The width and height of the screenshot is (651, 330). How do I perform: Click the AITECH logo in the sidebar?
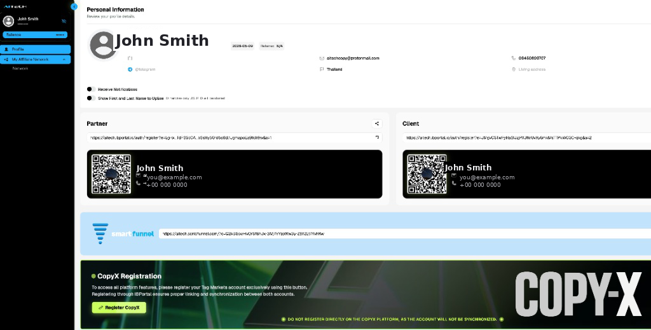15,6
